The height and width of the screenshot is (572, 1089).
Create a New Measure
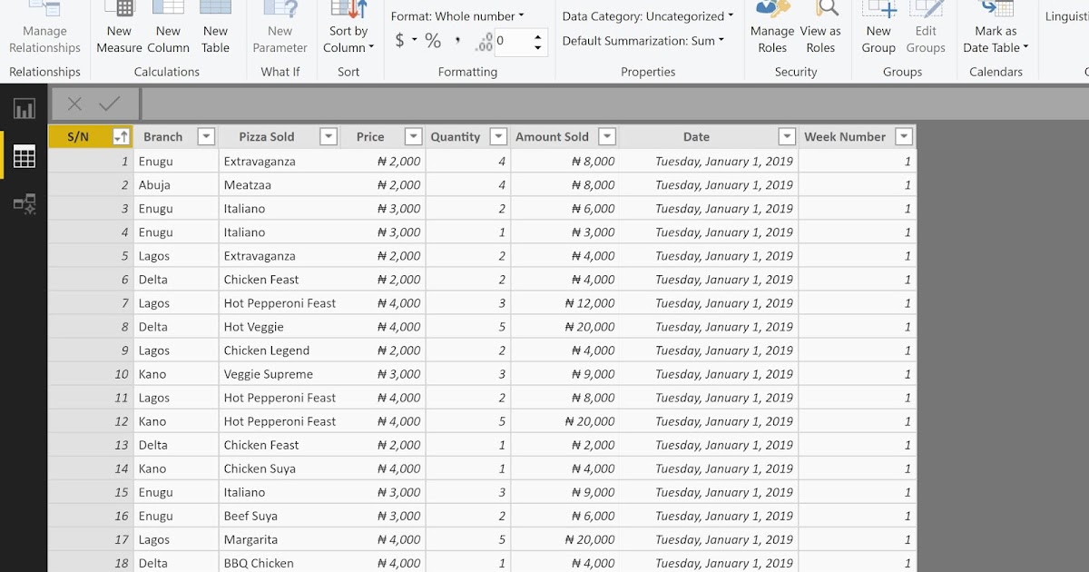click(119, 29)
